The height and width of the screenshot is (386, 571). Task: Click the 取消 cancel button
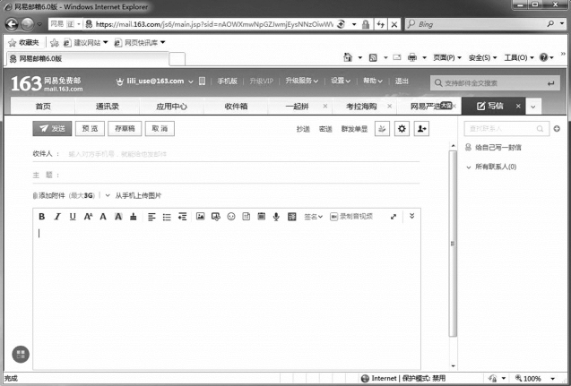pos(160,128)
